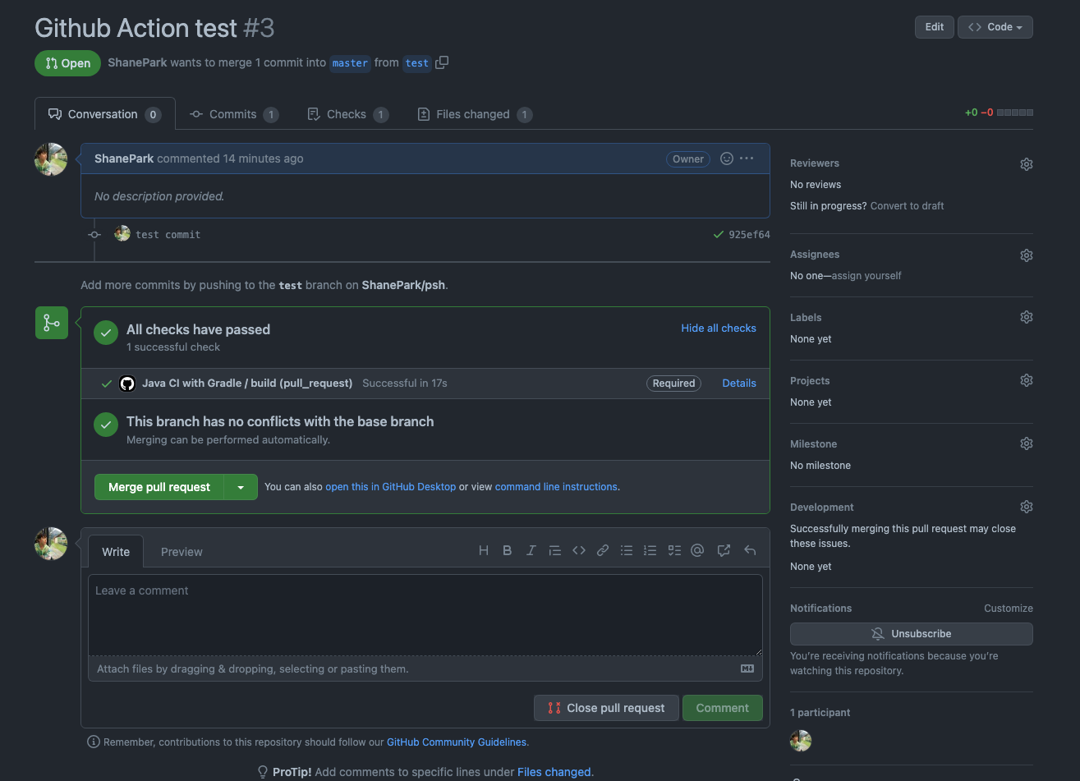Insert a saved reply

[750, 550]
